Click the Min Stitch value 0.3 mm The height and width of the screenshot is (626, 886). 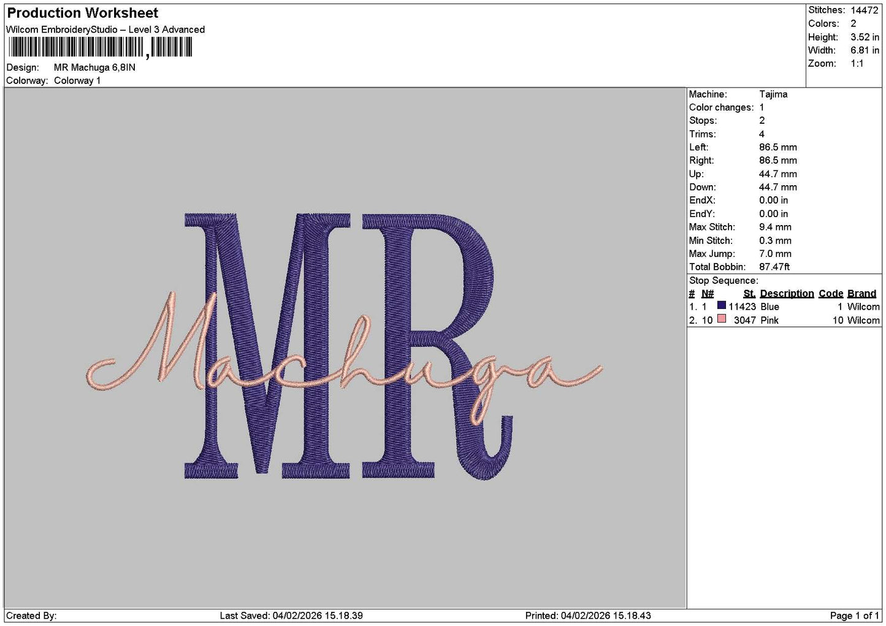click(775, 241)
